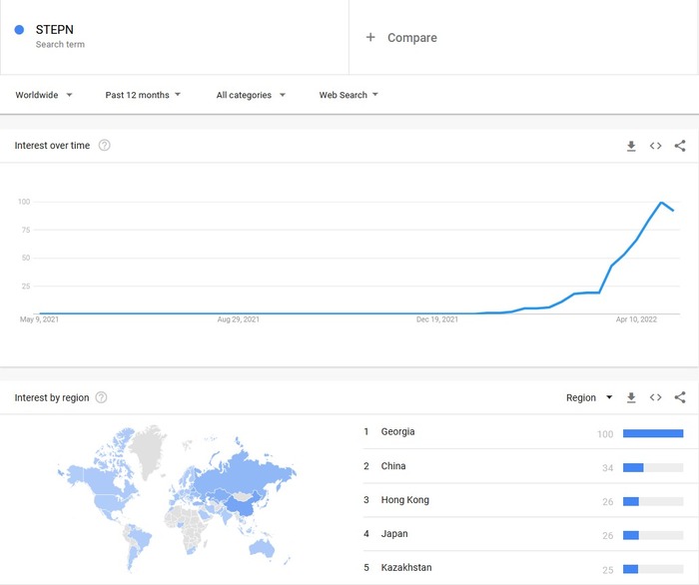
Task: Open the All categories dropdown
Action: (251, 95)
